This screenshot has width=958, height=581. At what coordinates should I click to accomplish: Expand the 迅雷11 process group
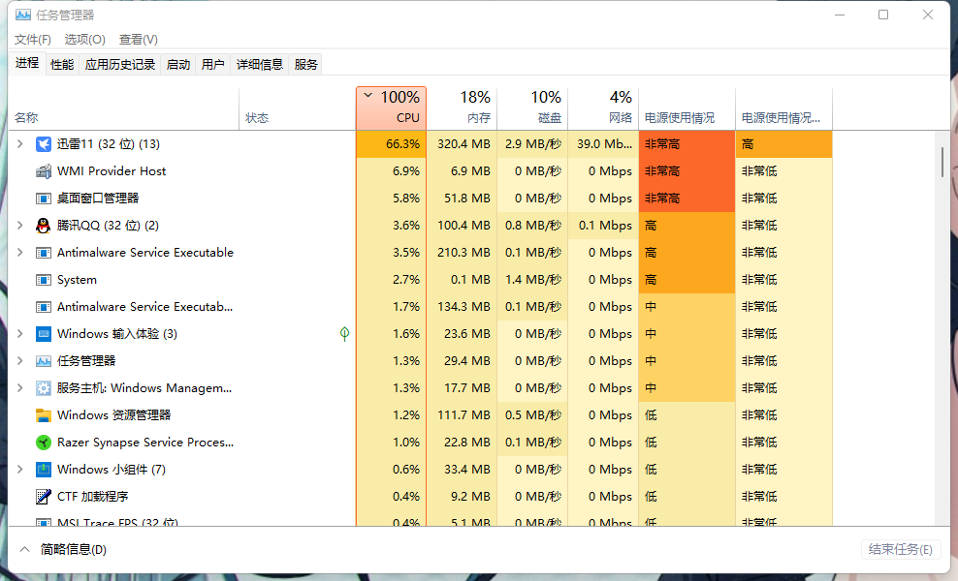[x=20, y=144]
